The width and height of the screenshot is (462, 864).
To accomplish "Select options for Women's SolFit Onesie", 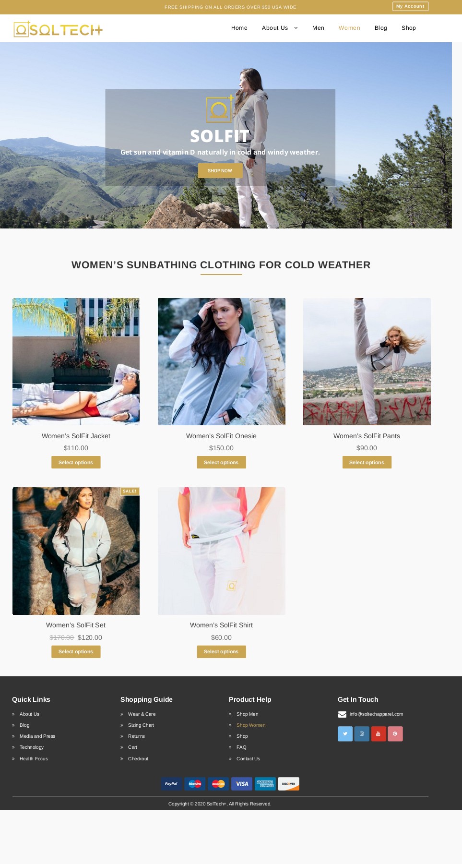I will pos(221,462).
